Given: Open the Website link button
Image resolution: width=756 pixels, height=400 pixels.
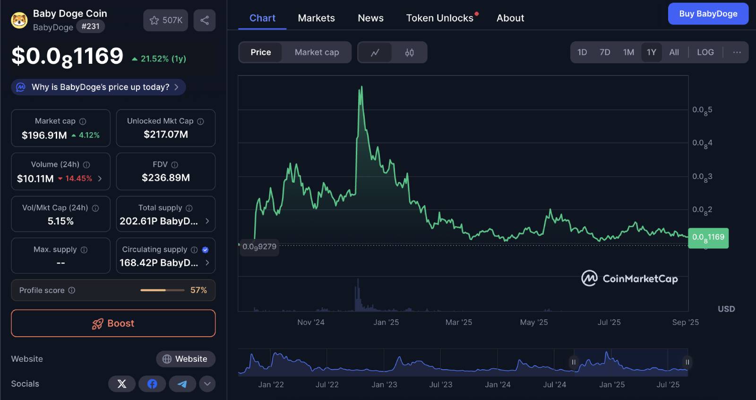Looking at the screenshot, I should tap(186, 359).
